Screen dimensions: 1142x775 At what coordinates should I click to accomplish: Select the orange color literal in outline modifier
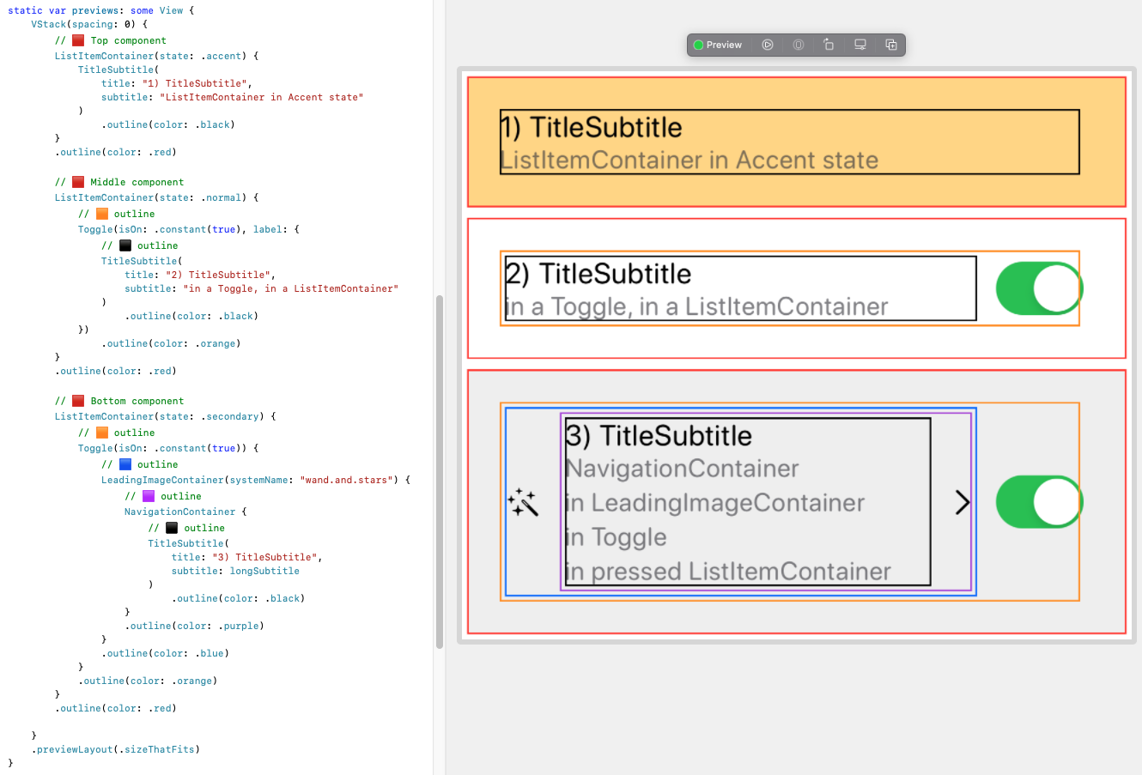[217, 342]
